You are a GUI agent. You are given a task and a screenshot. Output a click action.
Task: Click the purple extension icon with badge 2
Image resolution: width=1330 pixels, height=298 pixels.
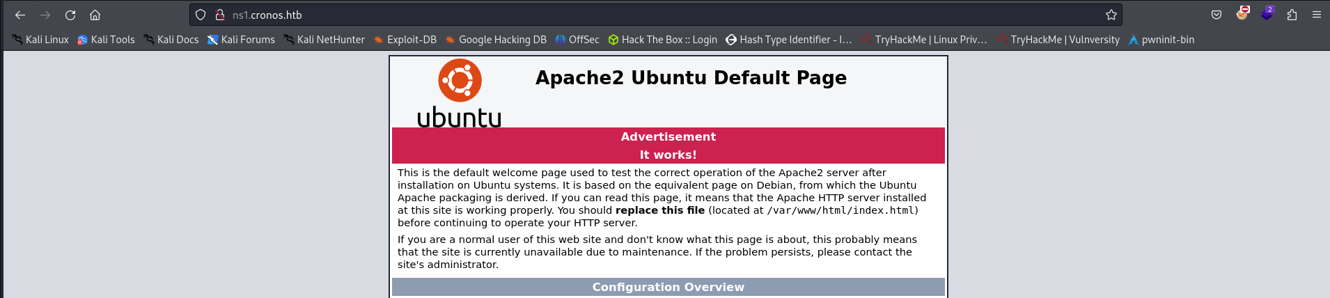1267,14
